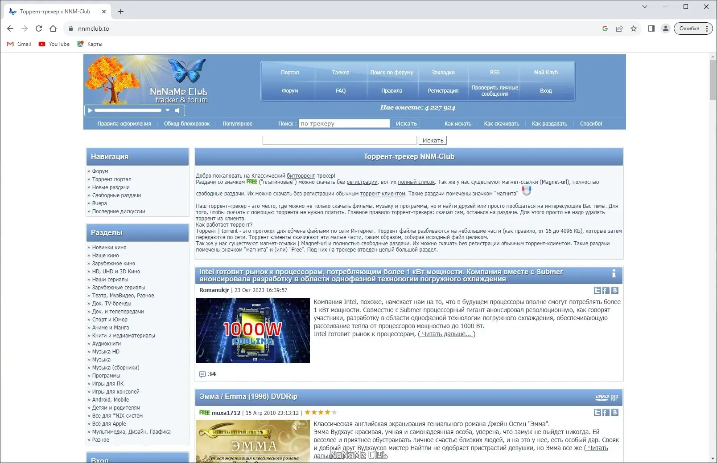Go back to the previous page
The width and height of the screenshot is (717, 463).
pyautogui.click(x=10, y=28)
